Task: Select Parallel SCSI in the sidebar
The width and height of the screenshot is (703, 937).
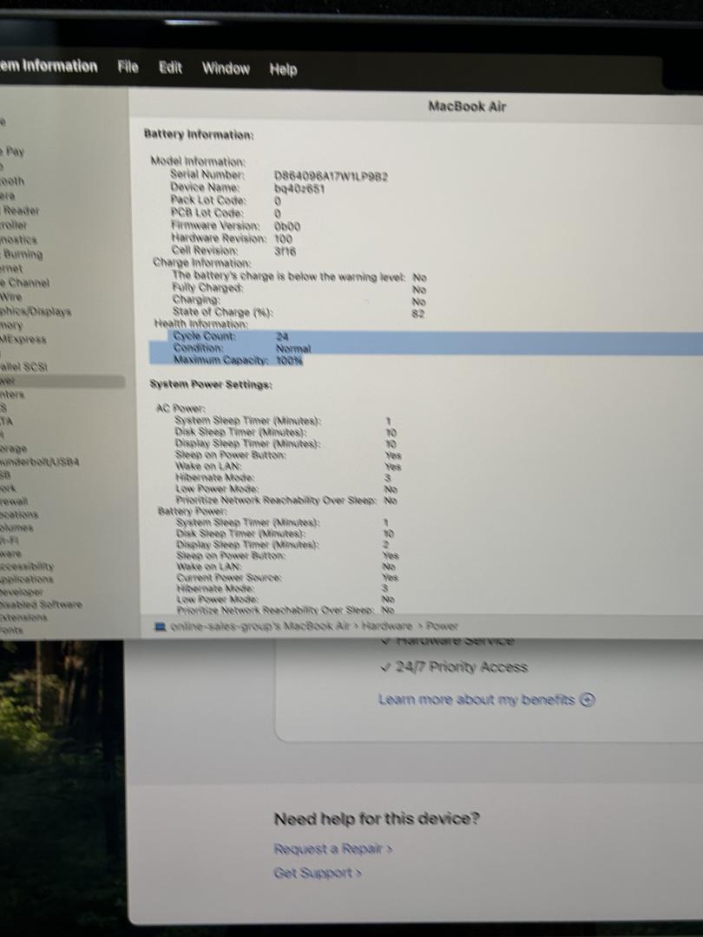Action: point(24,366)
